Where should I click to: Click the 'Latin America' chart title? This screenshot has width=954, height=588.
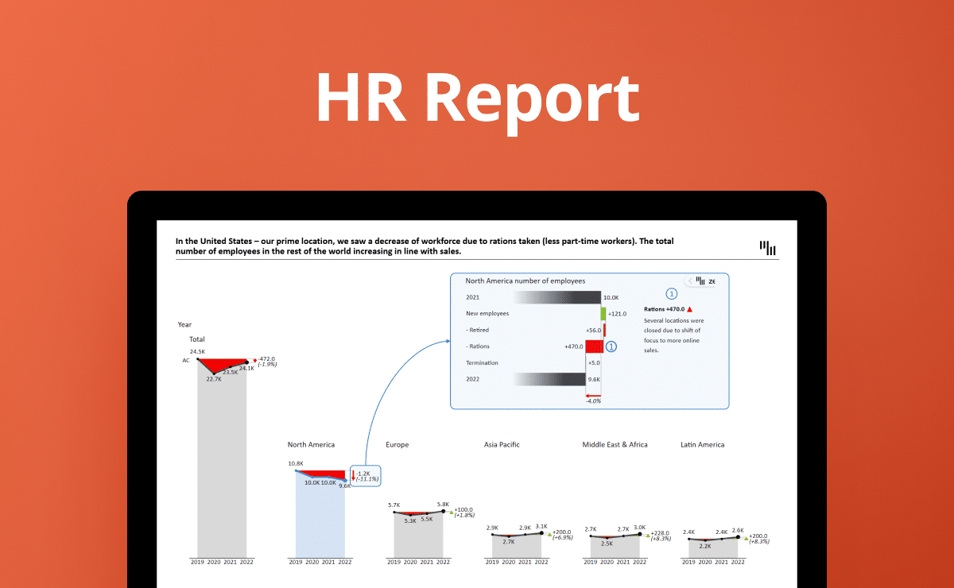(x=703, y=445)
